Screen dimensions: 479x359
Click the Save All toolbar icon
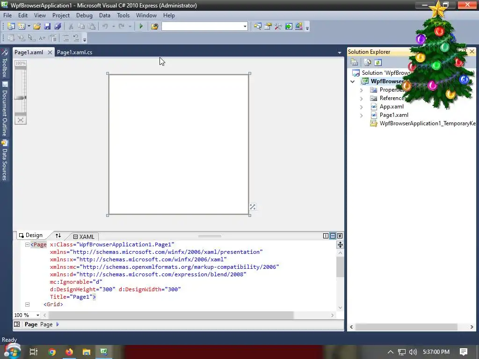pos(58,27)
